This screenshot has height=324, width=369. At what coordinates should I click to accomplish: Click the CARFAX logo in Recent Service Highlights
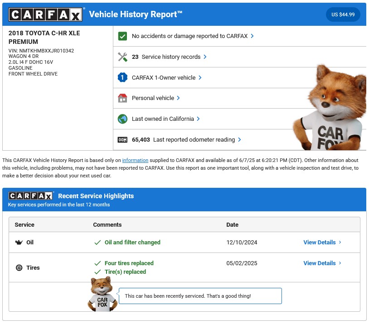(x=30, y=196)
